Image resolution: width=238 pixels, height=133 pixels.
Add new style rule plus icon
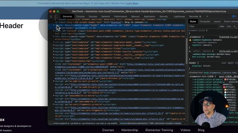point(234,26)
